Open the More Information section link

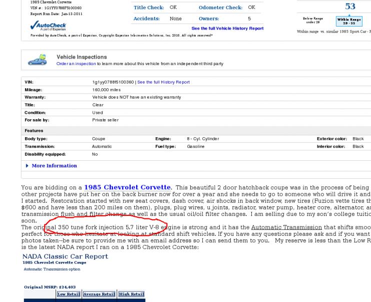coord(54,166)
